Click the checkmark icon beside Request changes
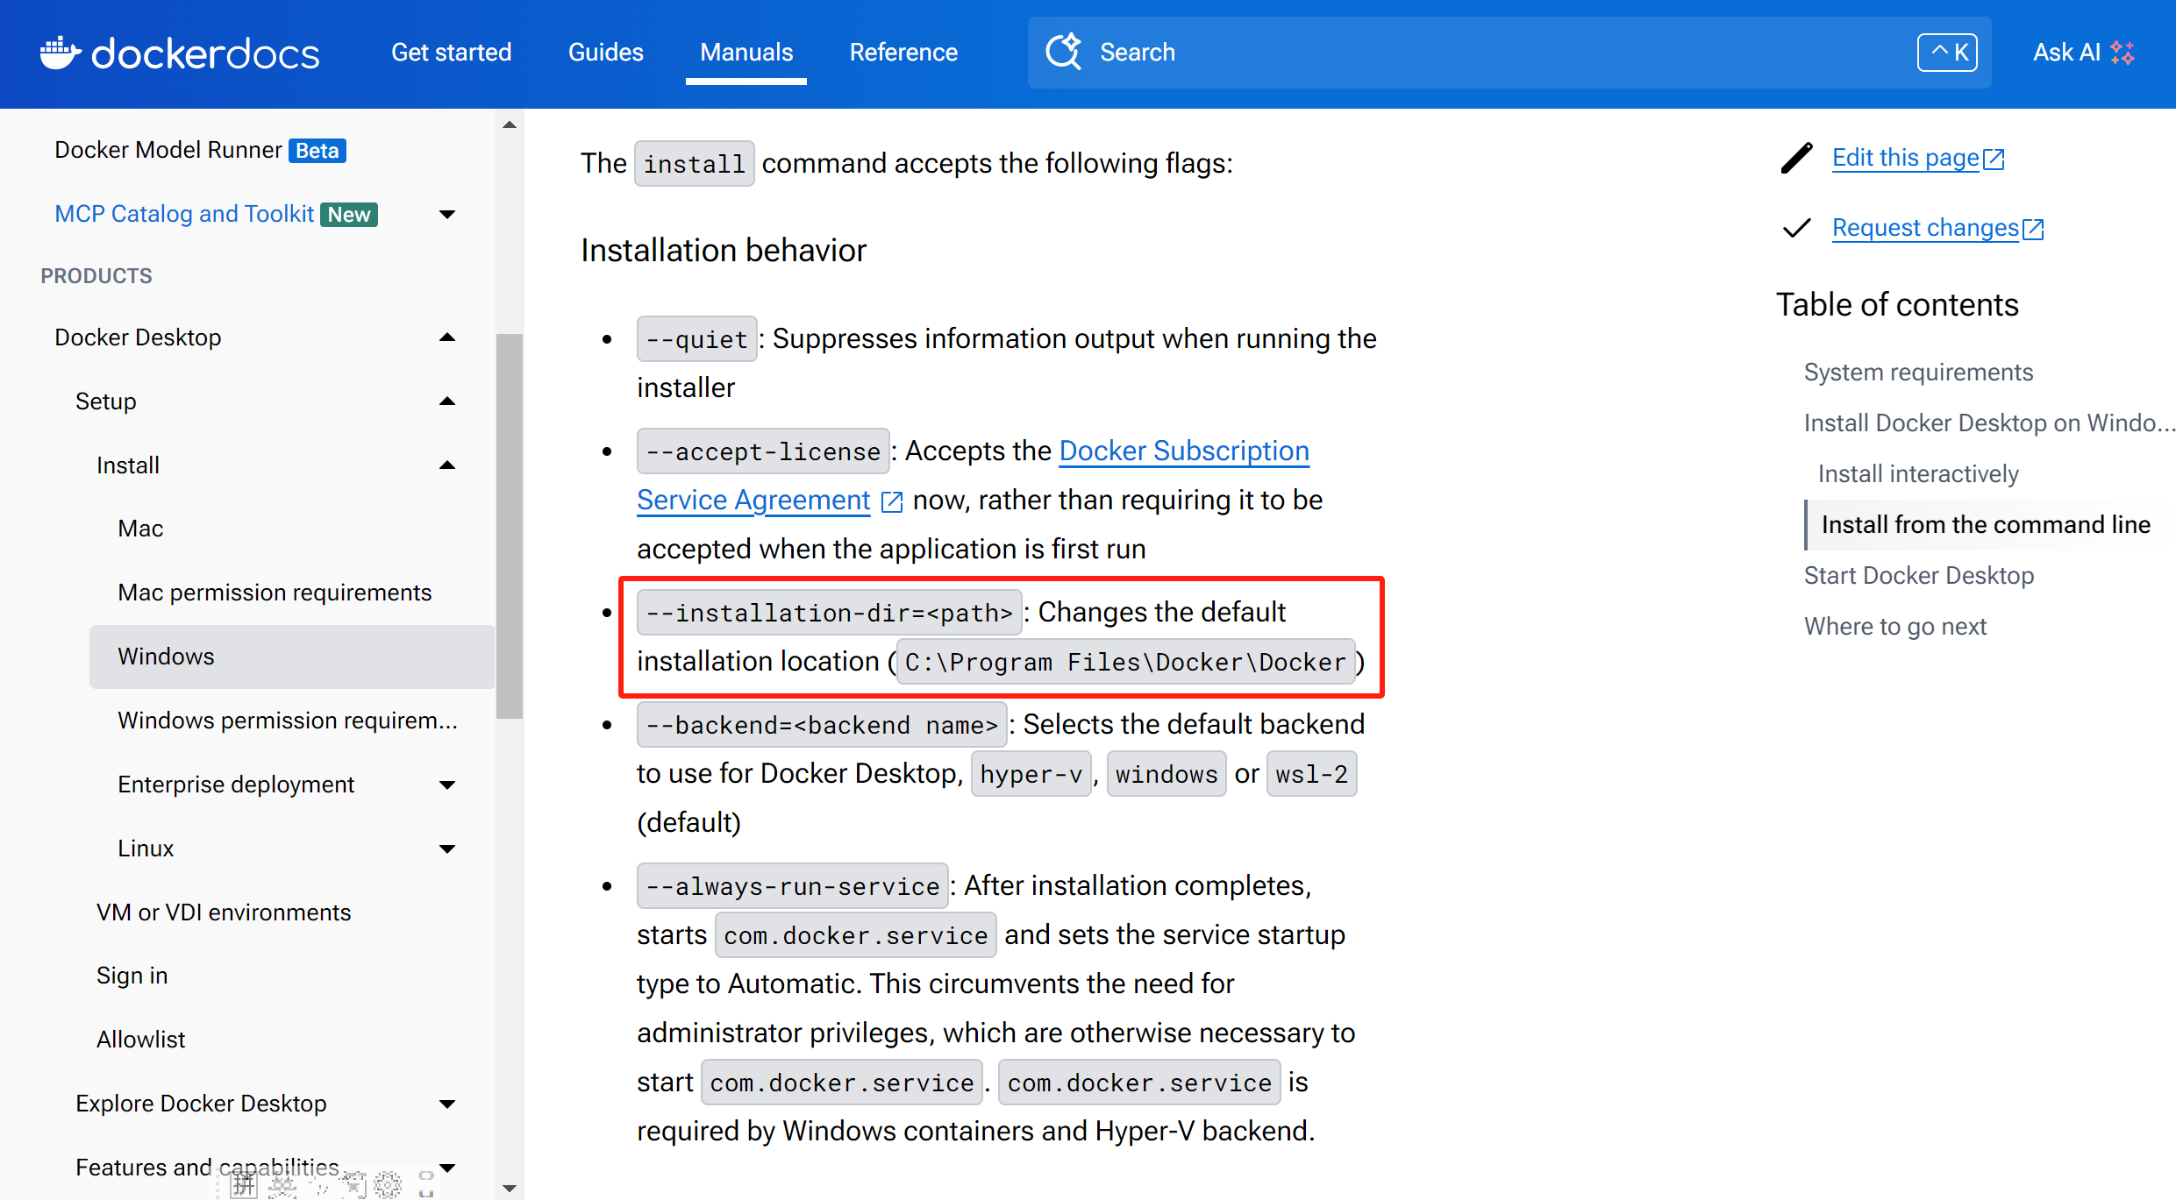Viewport: 2176px width, 1200px height. [1795, 229]
